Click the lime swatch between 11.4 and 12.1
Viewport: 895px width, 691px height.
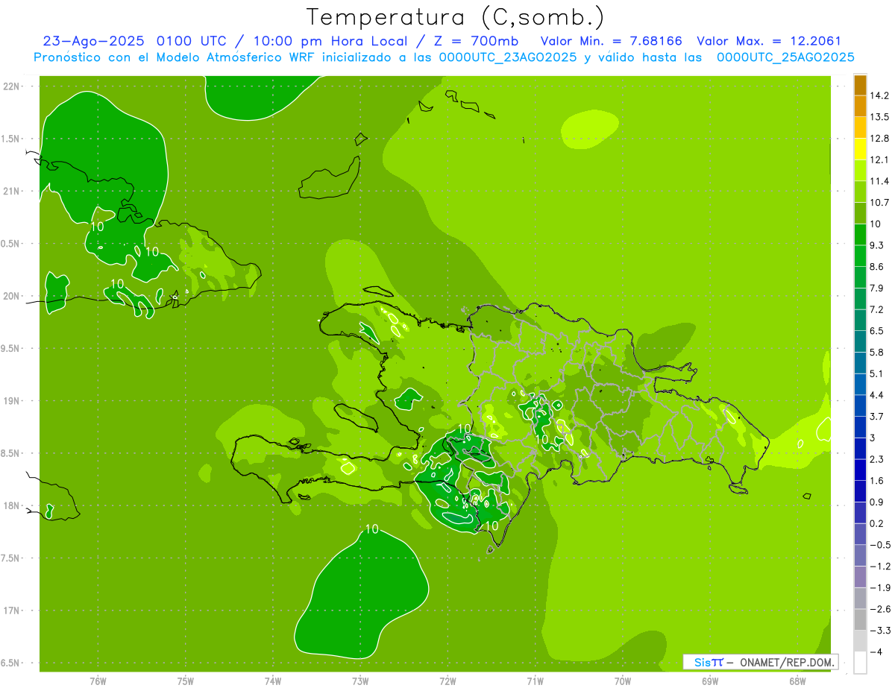click(x=860, y=170)
